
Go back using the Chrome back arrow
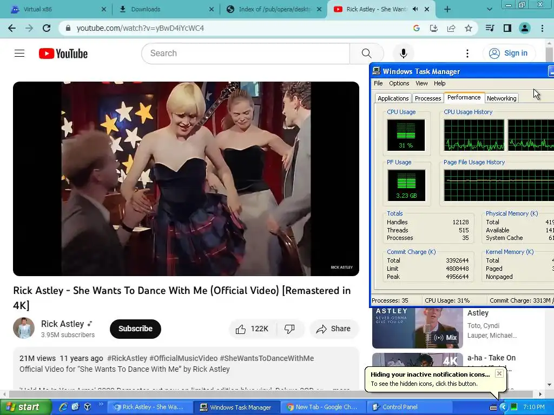click(x=12, y=28)
